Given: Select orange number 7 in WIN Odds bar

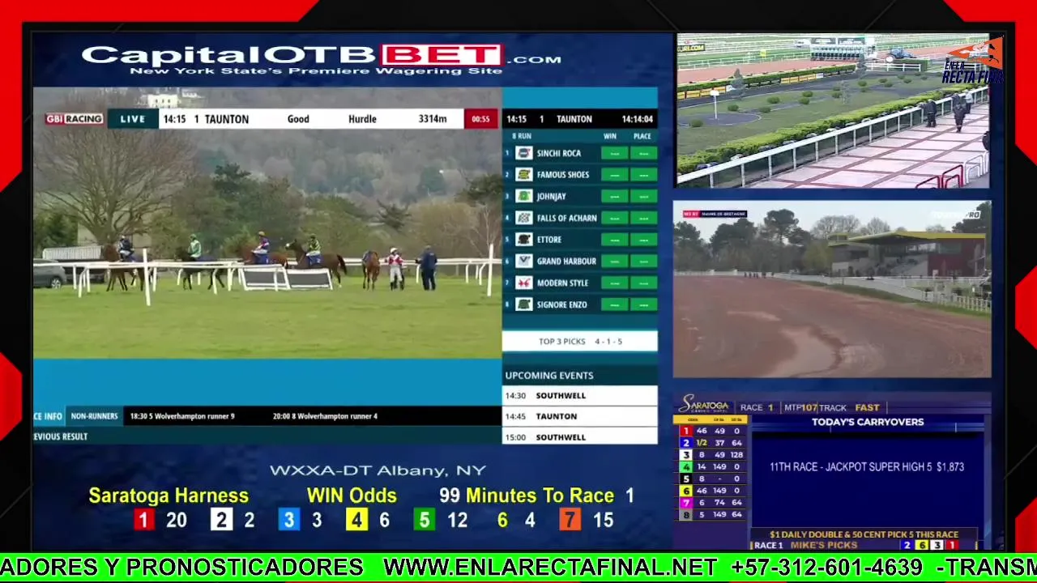Looking at the screenshot, I should coord(570,520).
